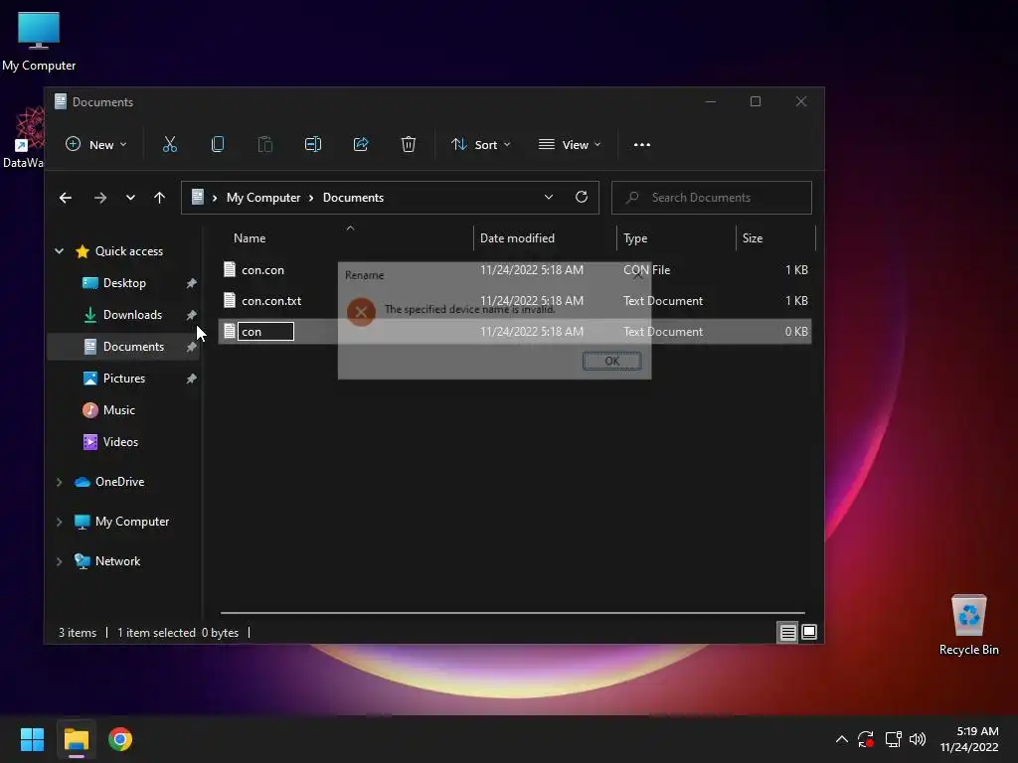Click the Cut scissors icon
Viewport: 1018px width, 763px height.
pos(169,144)
